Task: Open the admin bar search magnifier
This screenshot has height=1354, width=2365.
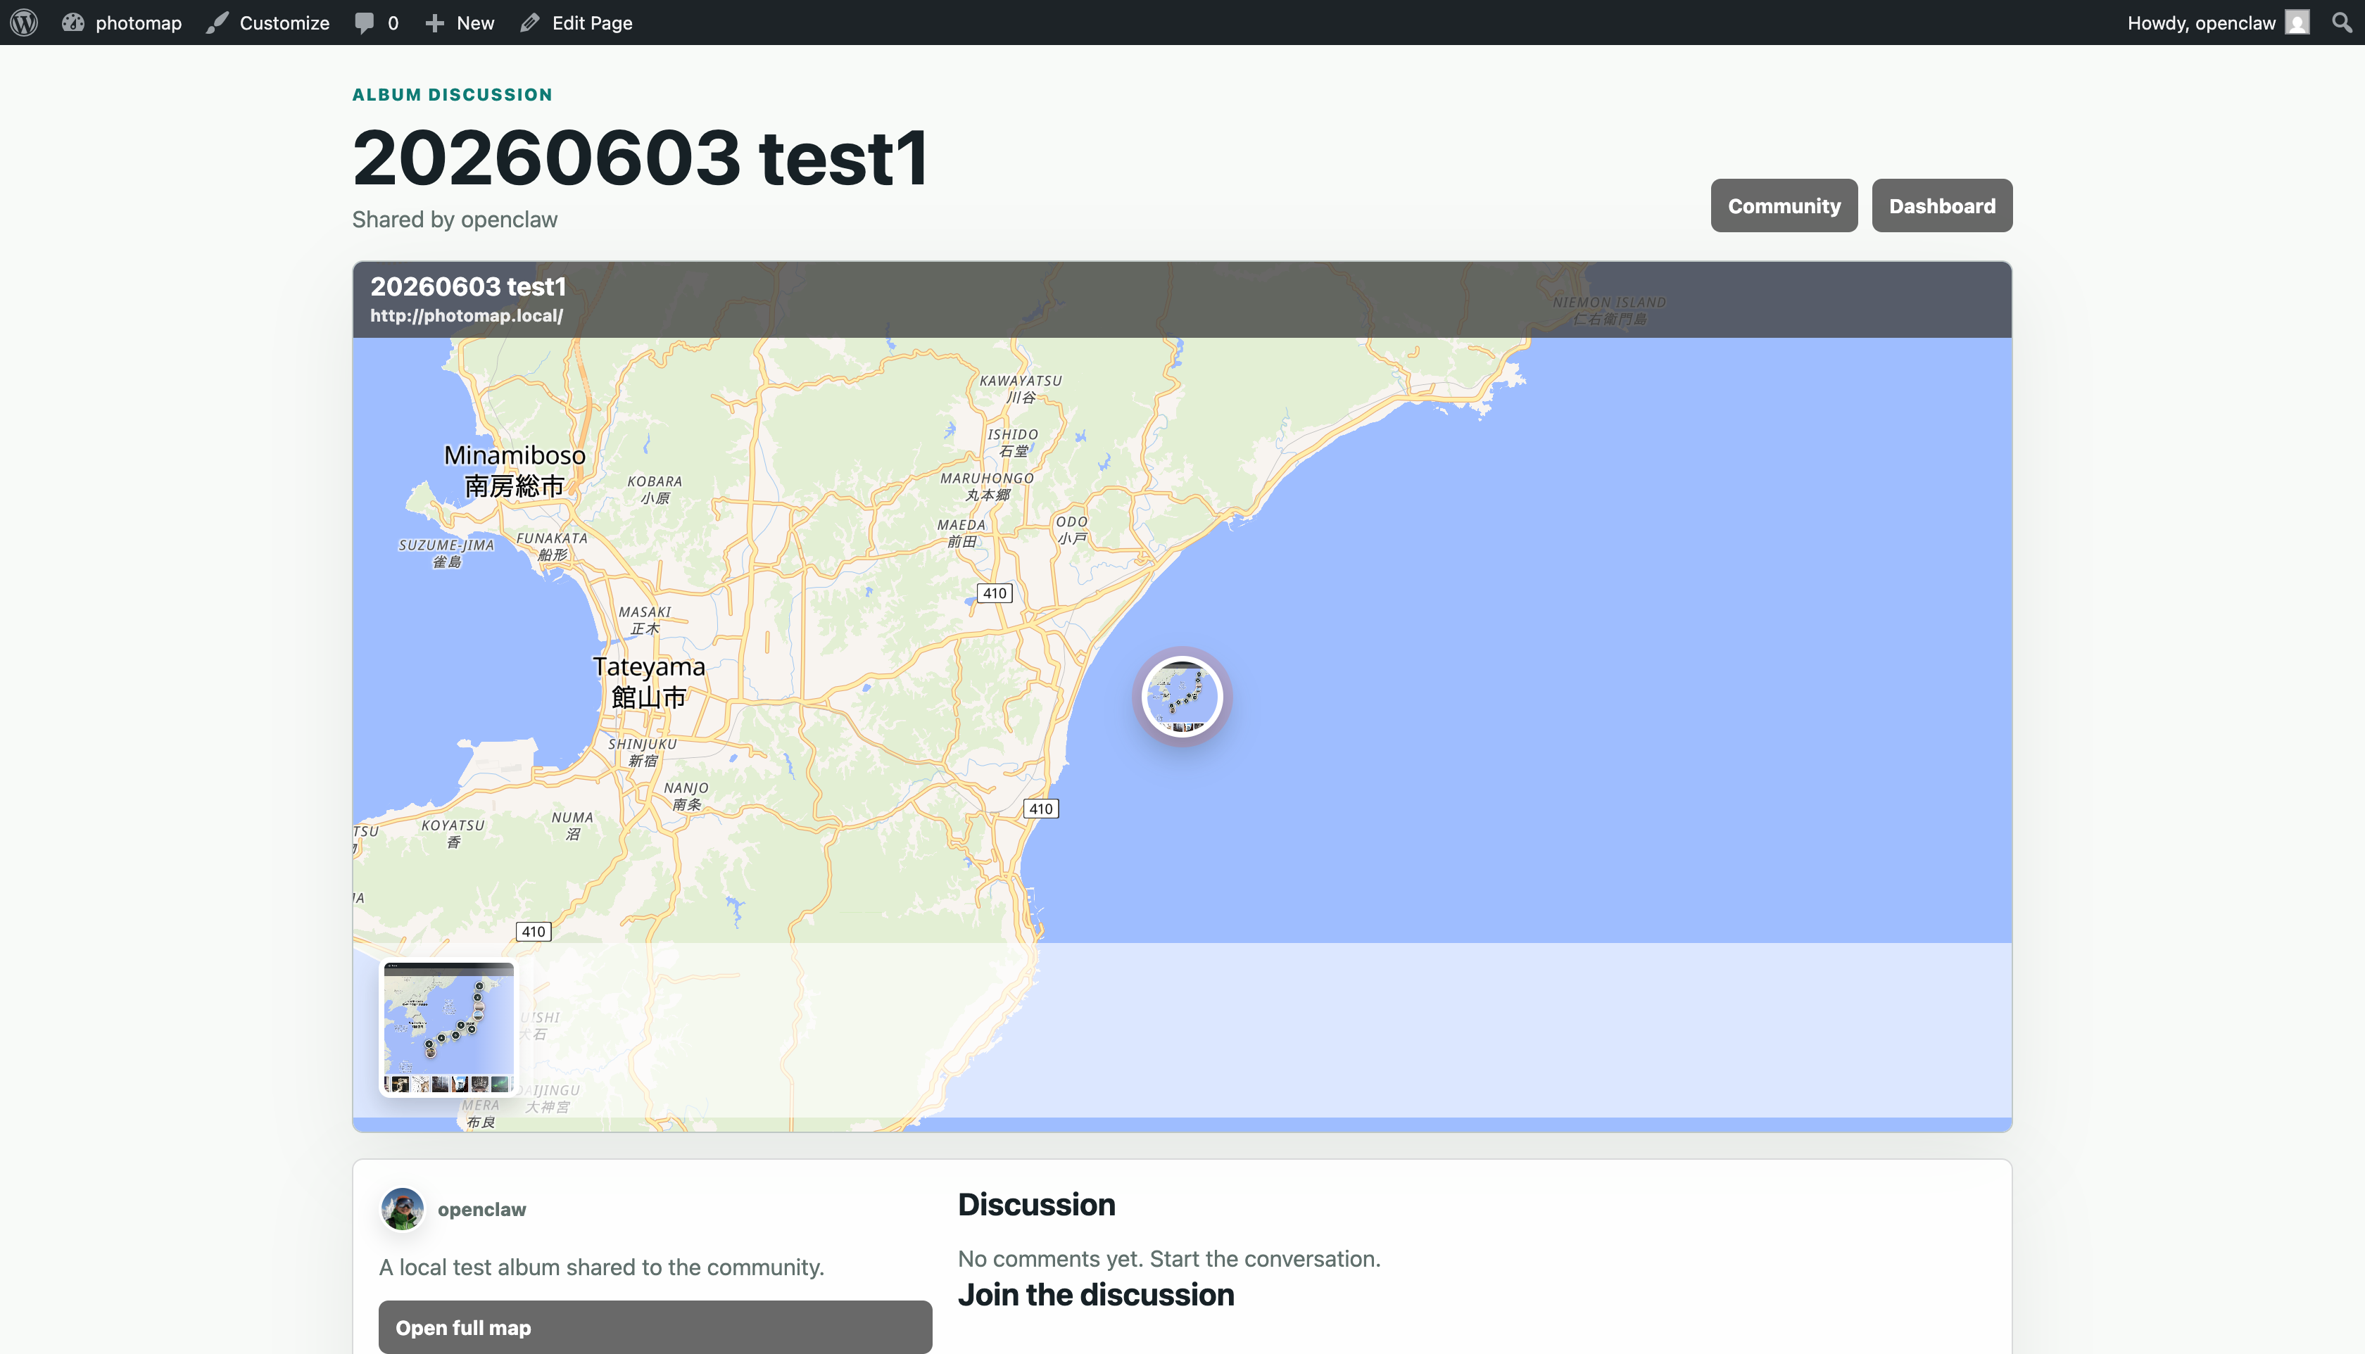Action: [x=2342, y=23]
